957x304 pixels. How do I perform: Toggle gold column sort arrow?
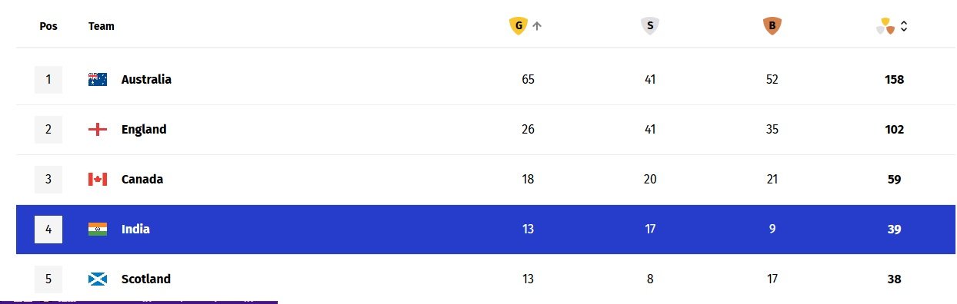(537, 26)
